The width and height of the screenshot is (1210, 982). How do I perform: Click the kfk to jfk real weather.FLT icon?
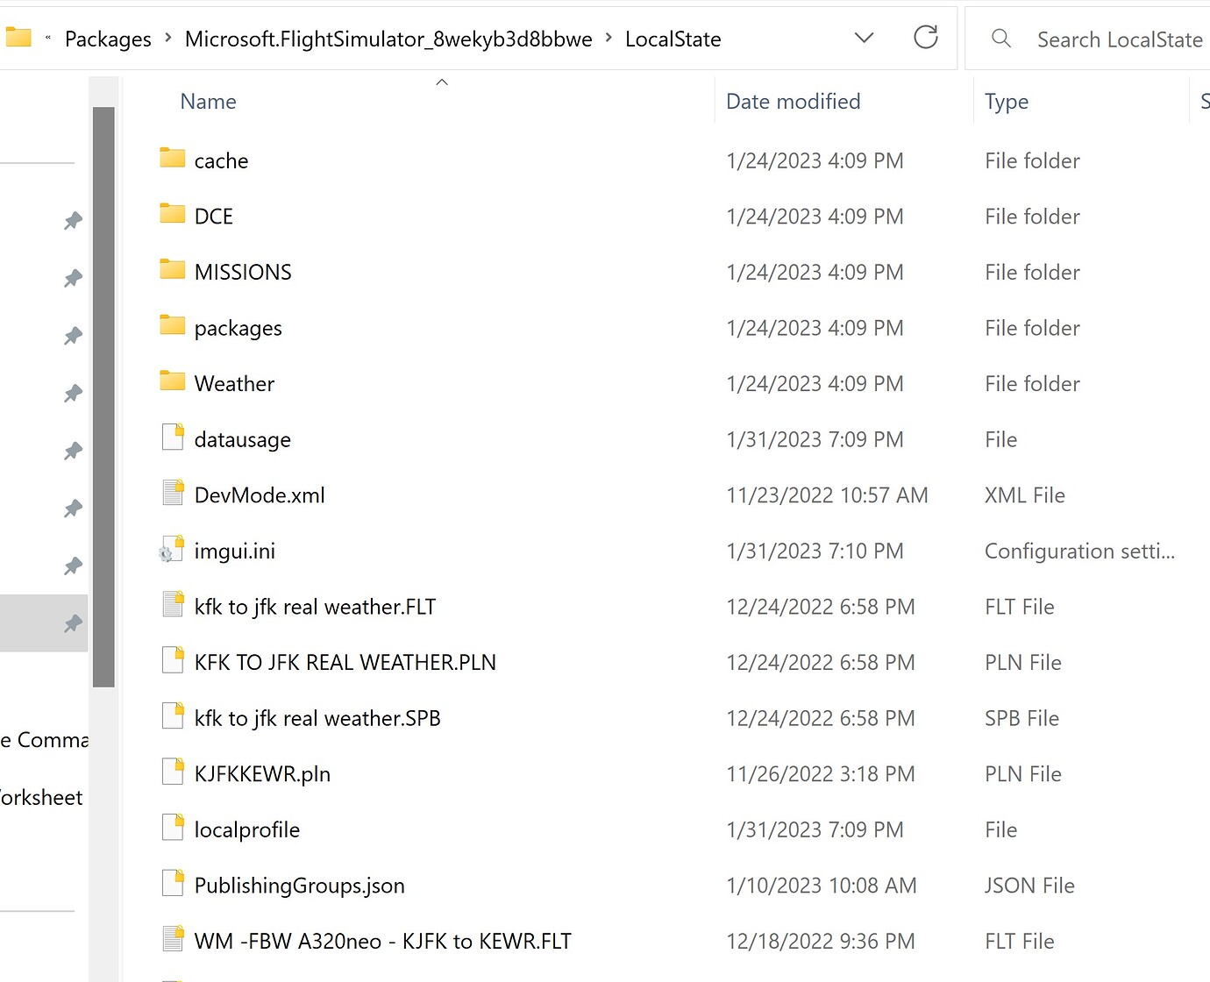pos(173,605)
